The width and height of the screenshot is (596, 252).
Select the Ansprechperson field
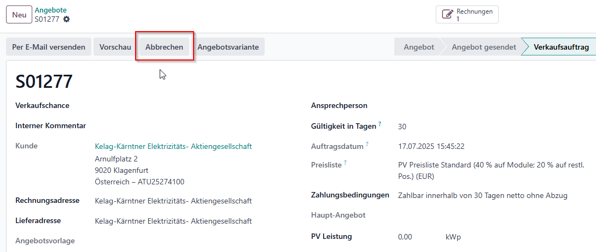(339, 105)
